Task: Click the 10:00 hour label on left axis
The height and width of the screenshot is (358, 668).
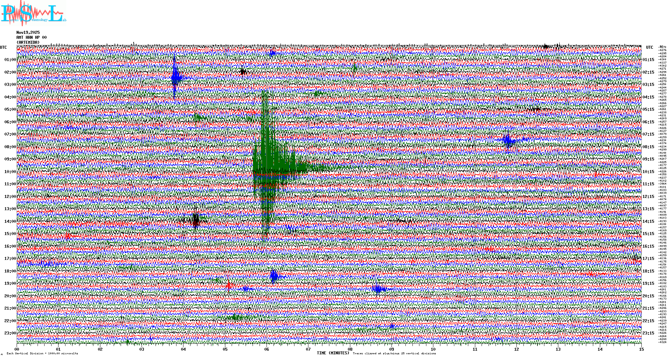Action: 10,172
